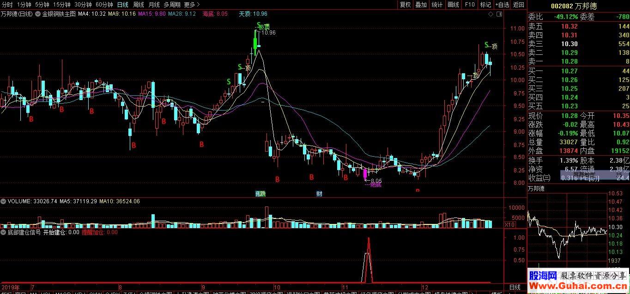Switch to the 30分钟 period tab

click(83, 5)
